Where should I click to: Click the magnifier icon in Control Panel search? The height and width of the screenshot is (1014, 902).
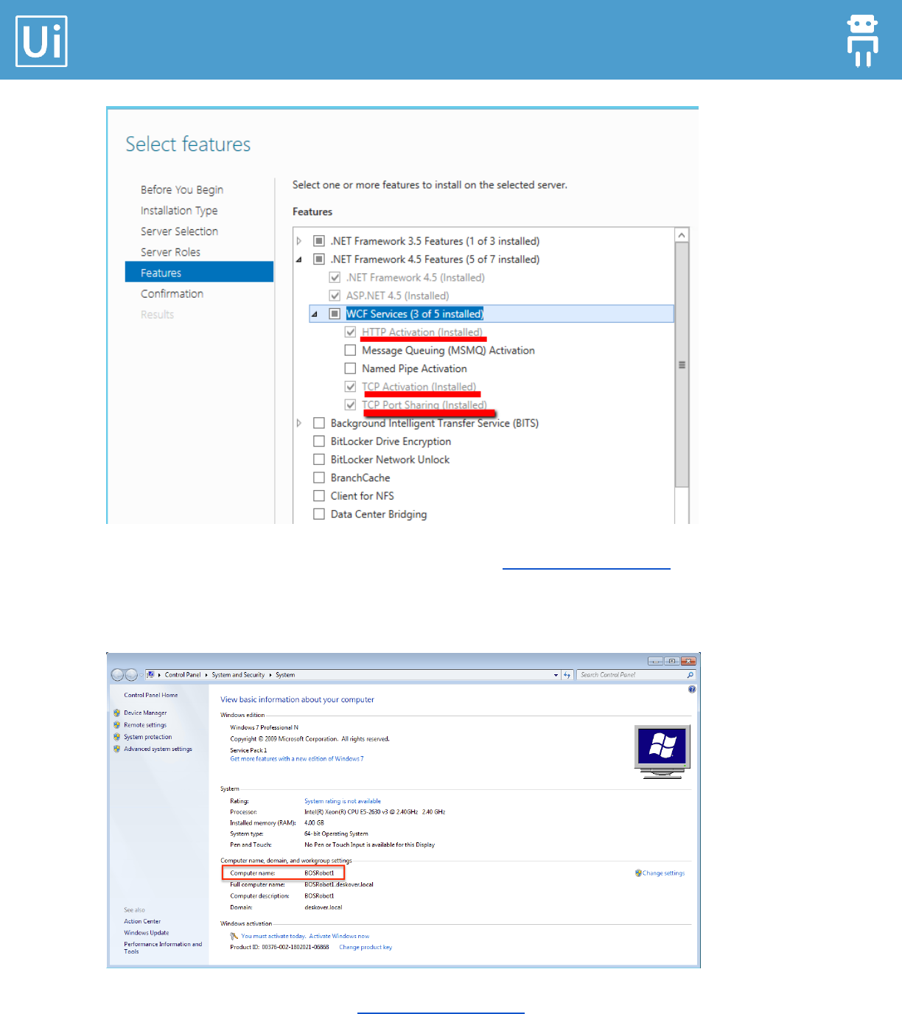point(691,674)
